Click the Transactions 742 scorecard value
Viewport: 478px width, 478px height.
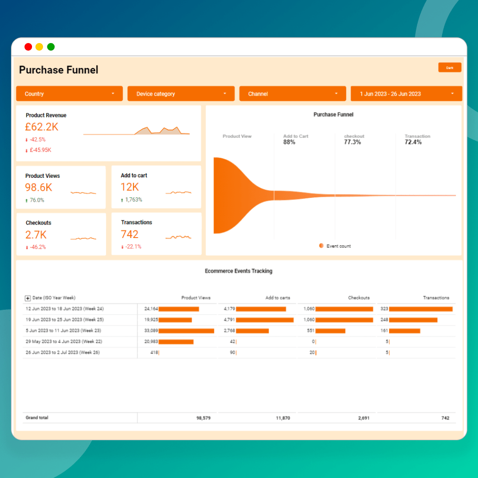click(130, 234)
